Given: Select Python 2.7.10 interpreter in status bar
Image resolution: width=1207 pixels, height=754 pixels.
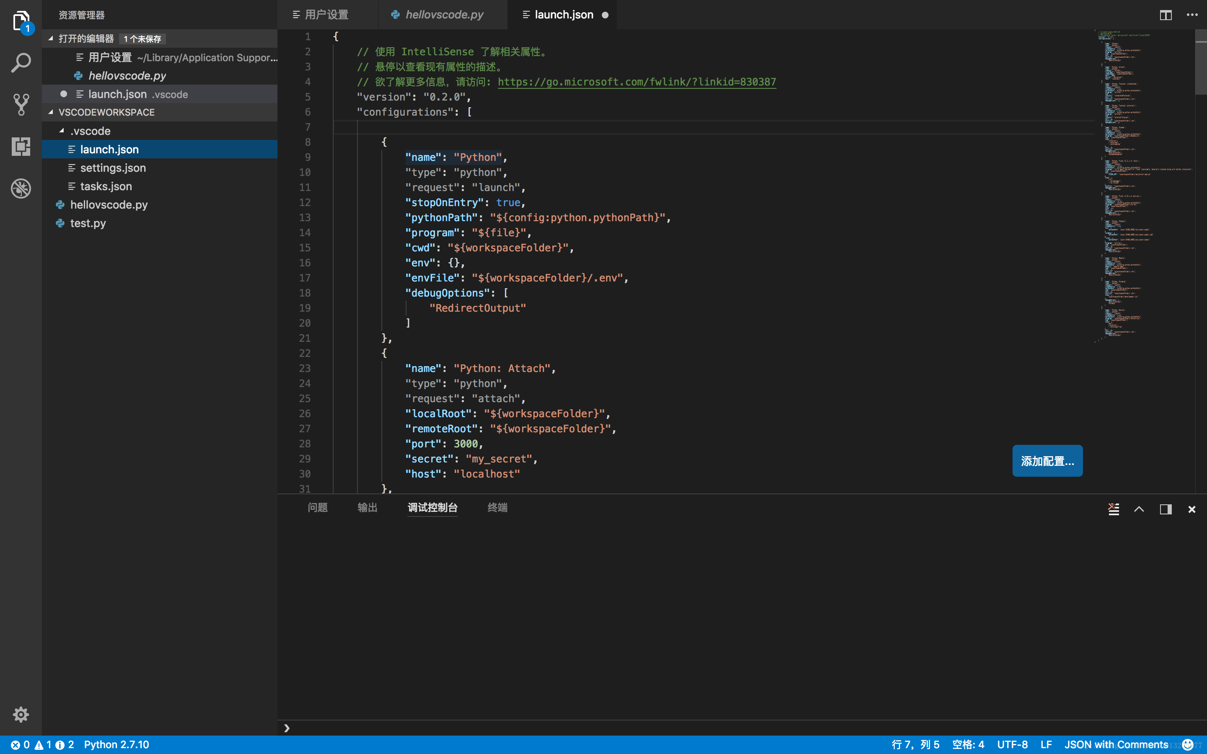Looking at the screenshot, I should pos(116,744).
